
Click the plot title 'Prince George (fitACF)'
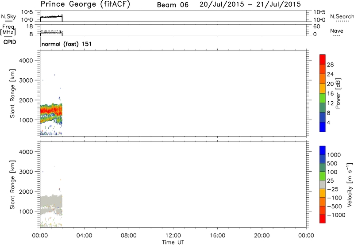(x=85, y=4)
